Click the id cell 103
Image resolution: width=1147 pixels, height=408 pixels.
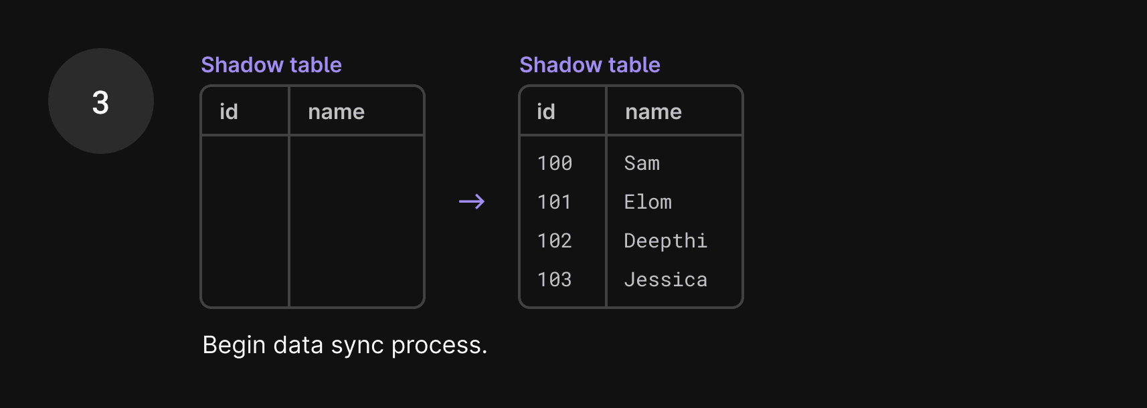pos(555,280)
